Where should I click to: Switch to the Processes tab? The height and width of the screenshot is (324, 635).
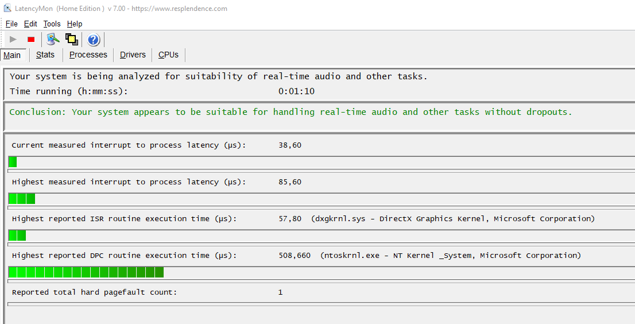(88, 55)
